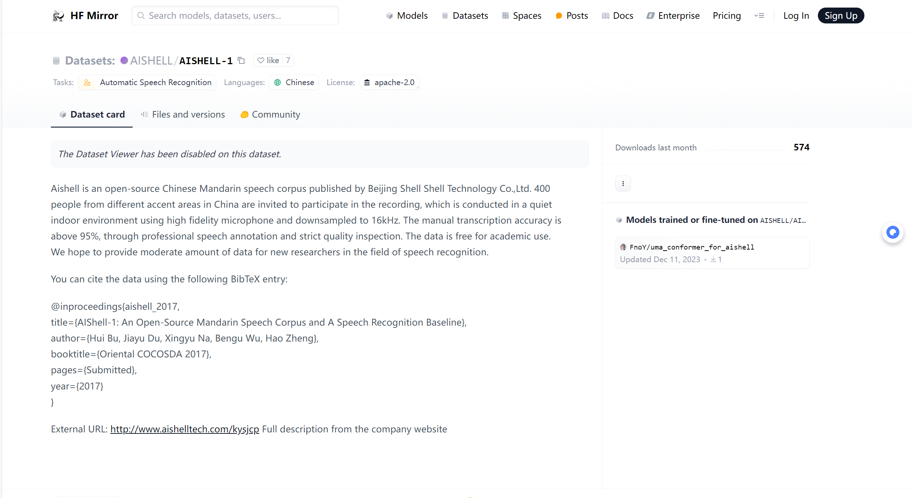Click the Chinese language globe icon
This screenshot has height=498, width=912.
[x=277, y=83]
